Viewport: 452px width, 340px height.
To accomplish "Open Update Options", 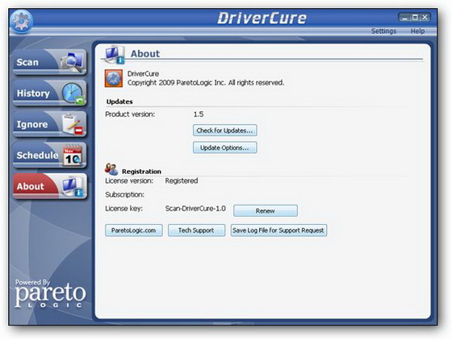I will pos(225,147).
